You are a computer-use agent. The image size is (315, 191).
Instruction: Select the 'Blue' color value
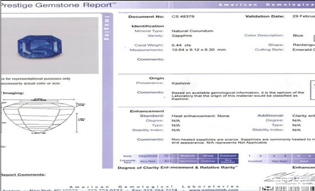(x=298, y=35)
